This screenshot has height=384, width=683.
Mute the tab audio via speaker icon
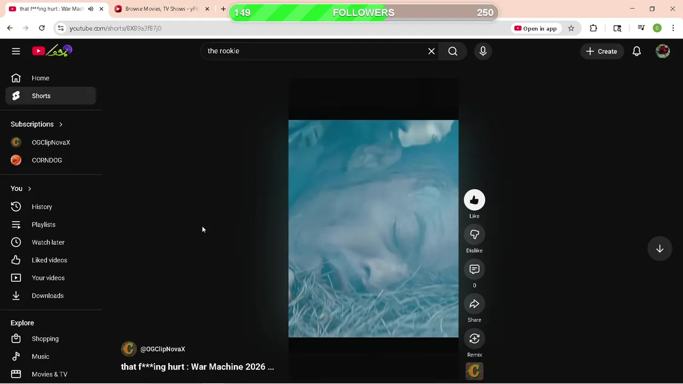pos(91,9)
